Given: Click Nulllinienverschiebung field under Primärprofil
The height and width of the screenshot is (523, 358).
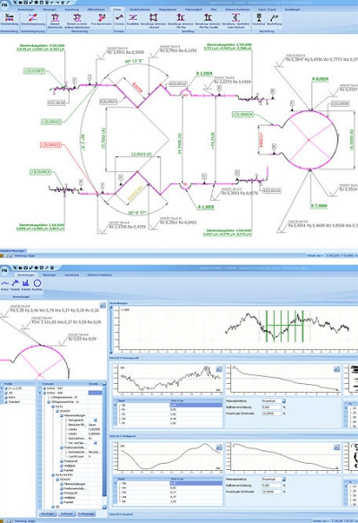Looking at the screenshot, I should pos(271,407).
